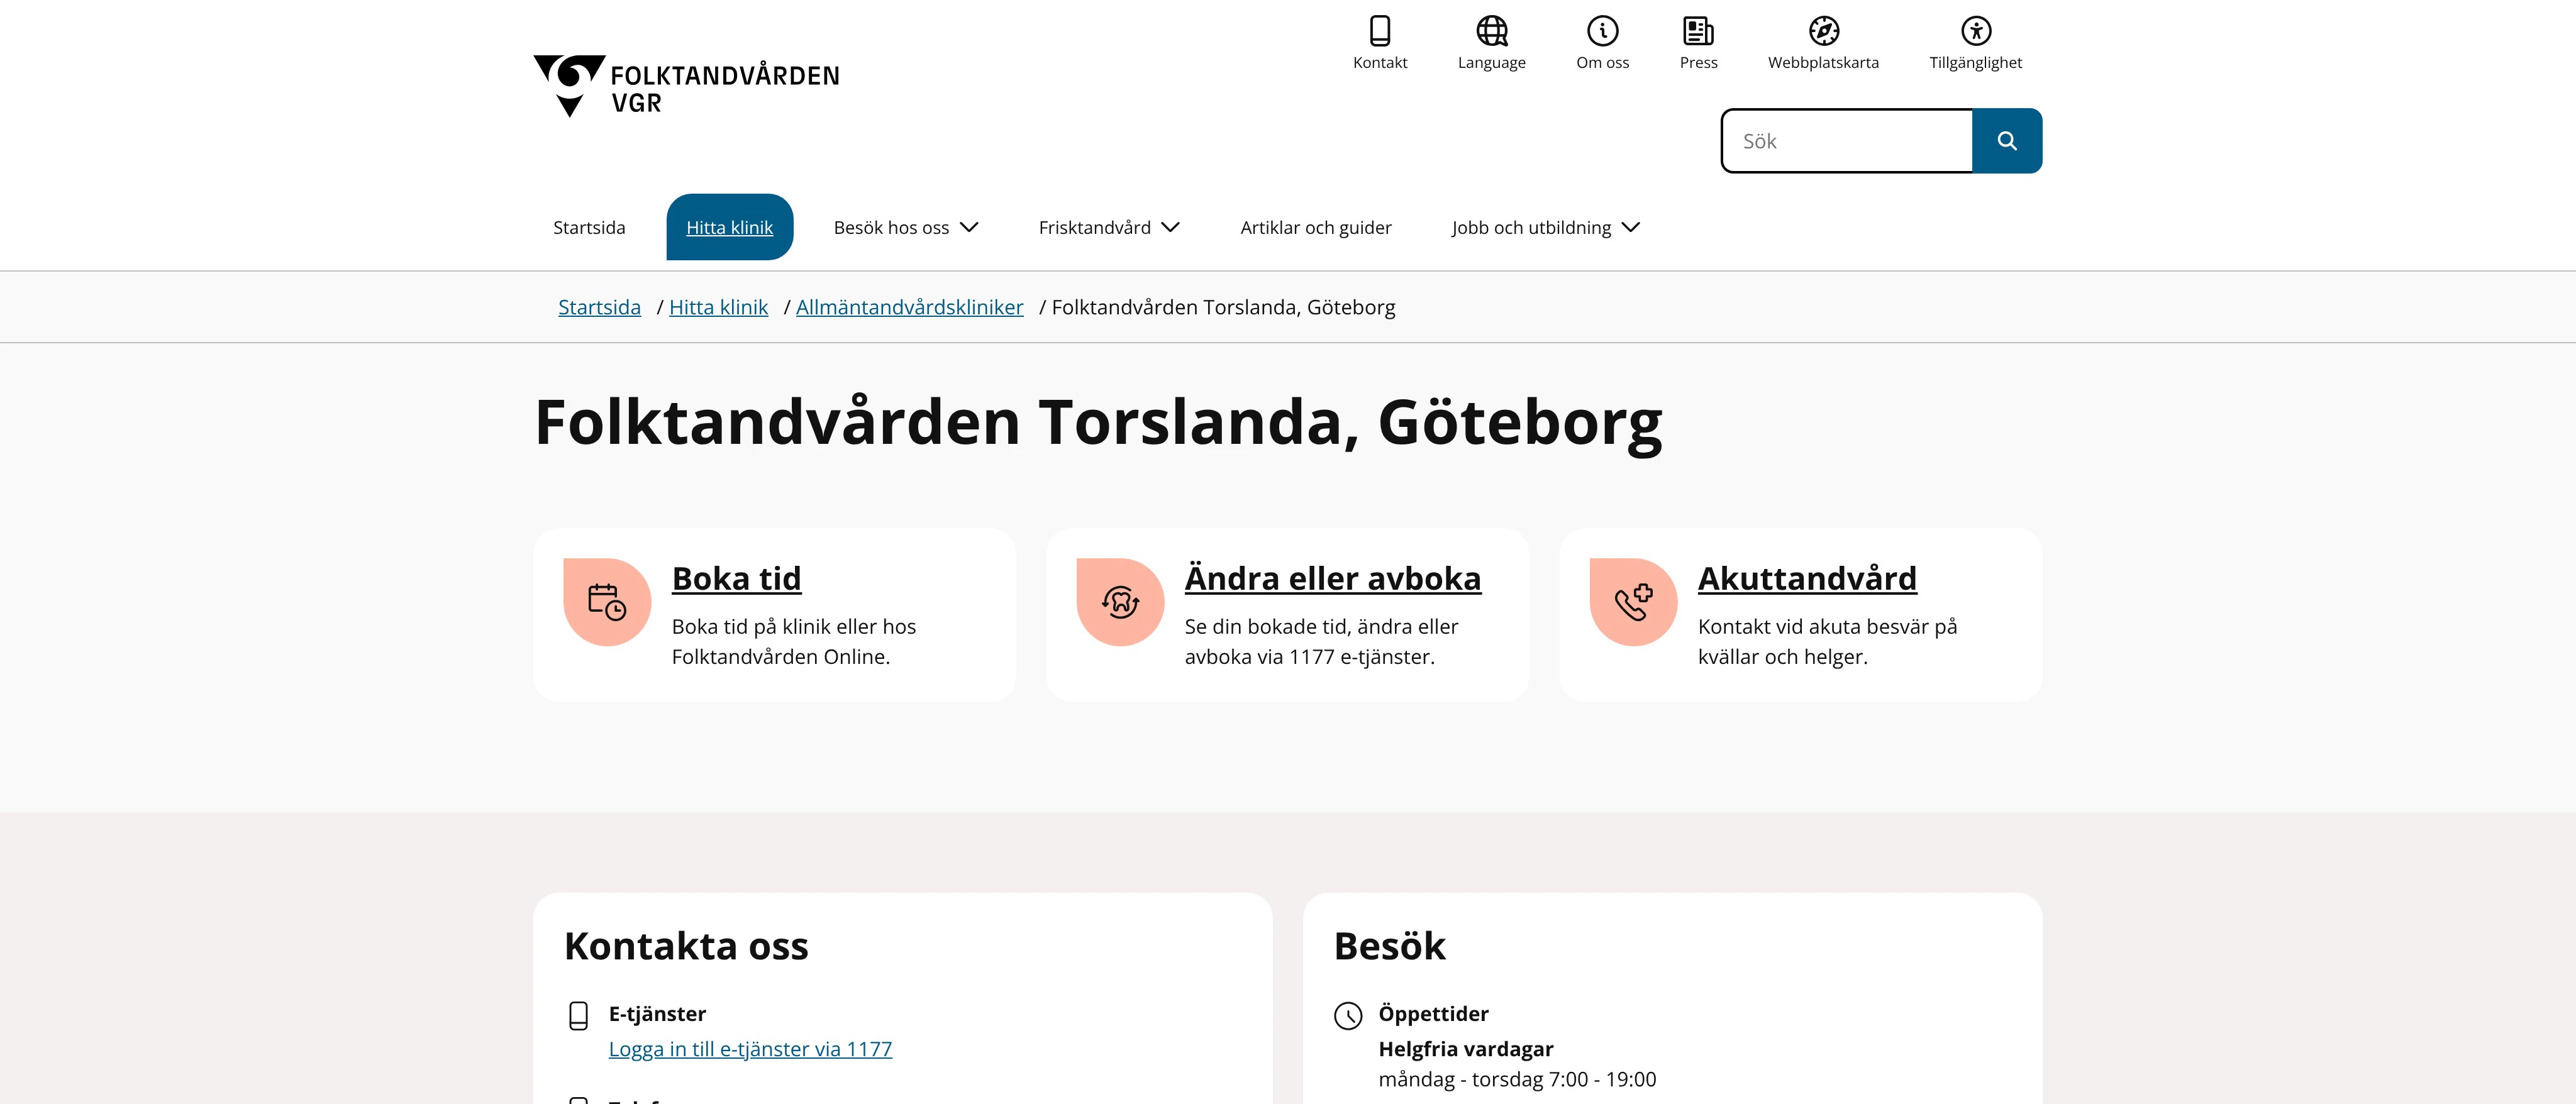Click the magnifier search button
This screenshot has height=1104, width=2576.
(2007, 141)
